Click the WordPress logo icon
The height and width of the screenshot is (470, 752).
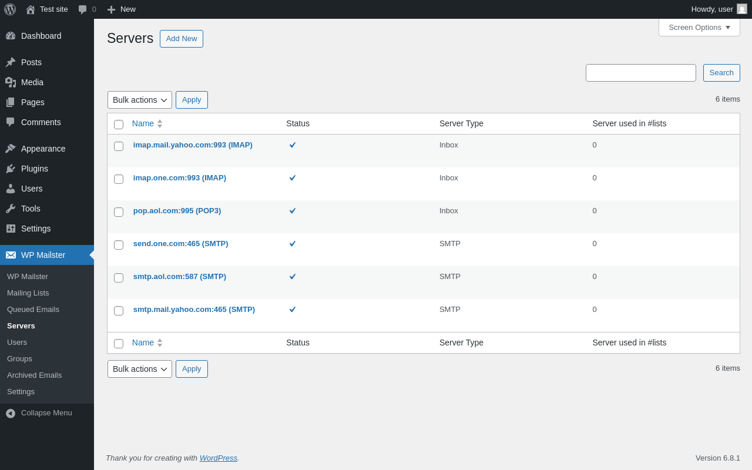click(x=10, y=9)
